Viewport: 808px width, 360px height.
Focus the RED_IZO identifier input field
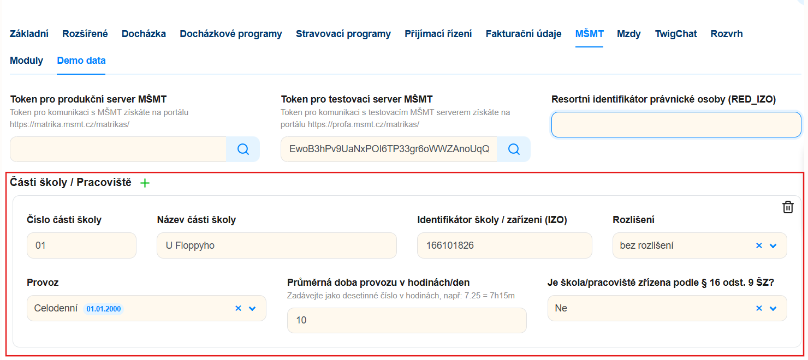(676, 124)
